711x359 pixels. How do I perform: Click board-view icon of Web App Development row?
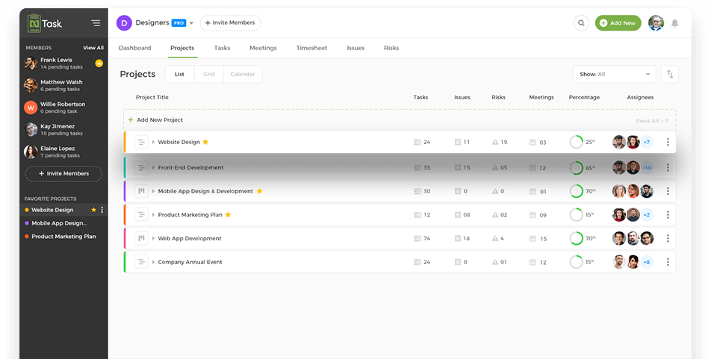[x=141, y=238]
